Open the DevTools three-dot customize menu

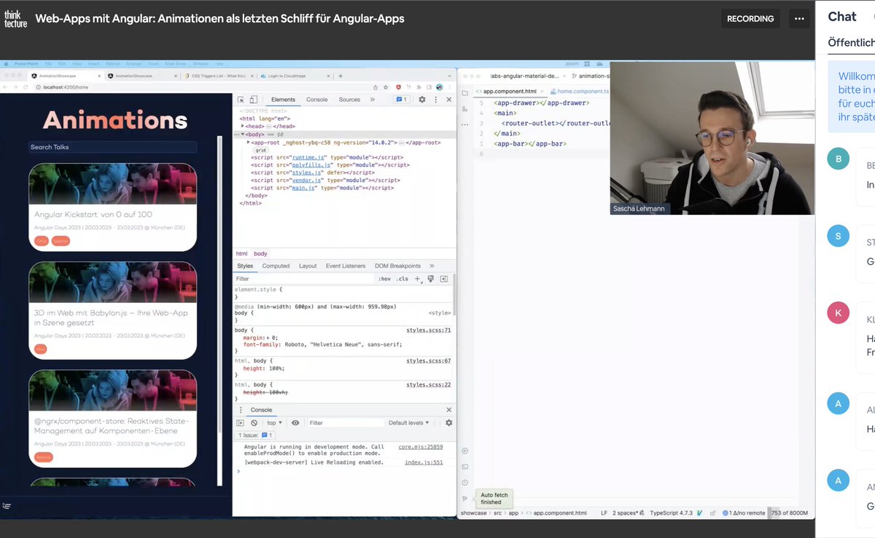[435, 100]
